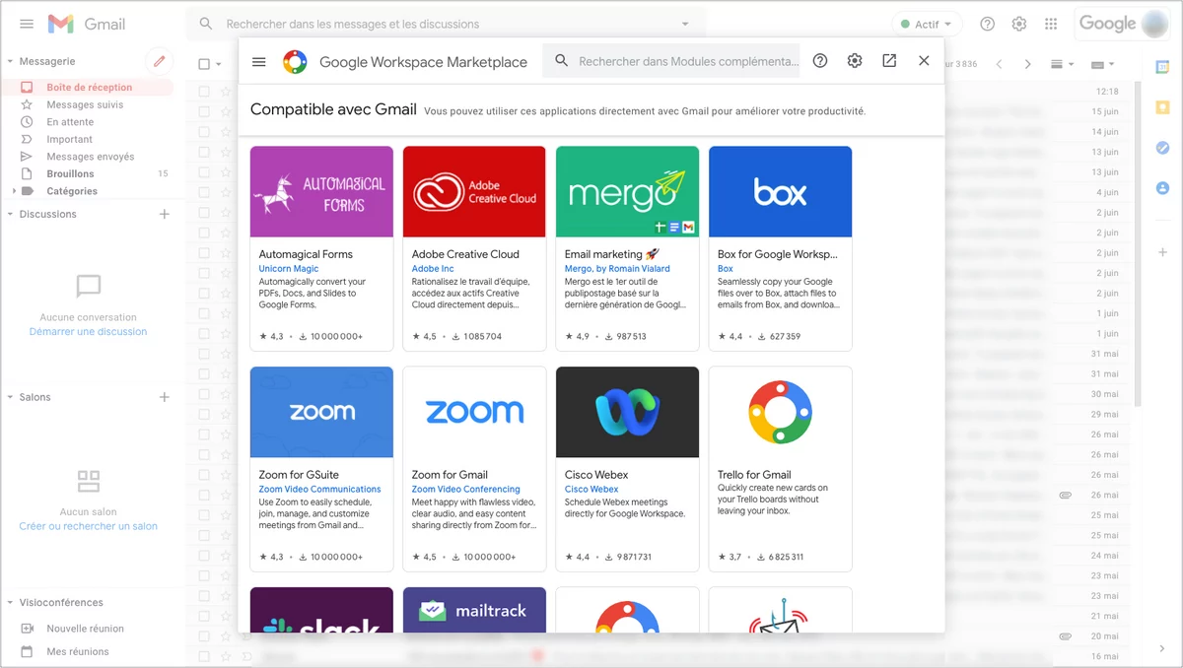Show Gmail search options arrow
Viewport: 1183px width, 668px height.
click(685, 24)
